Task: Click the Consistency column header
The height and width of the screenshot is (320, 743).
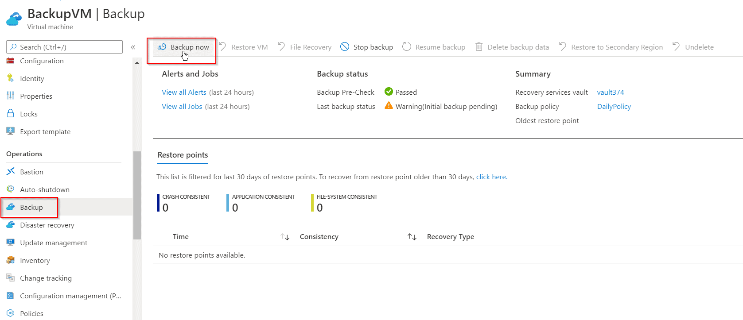Action: tap(319, 236)
